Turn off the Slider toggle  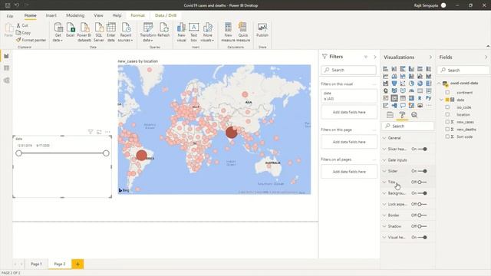pyautogui.click(x=423, y=171)
